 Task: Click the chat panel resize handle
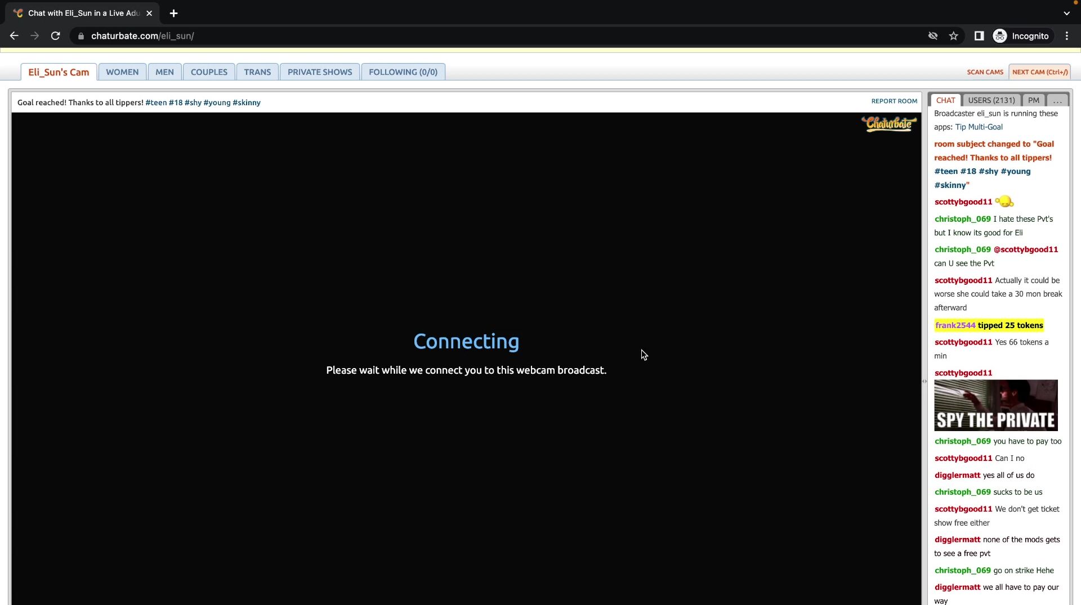click(x=924, y=381)
